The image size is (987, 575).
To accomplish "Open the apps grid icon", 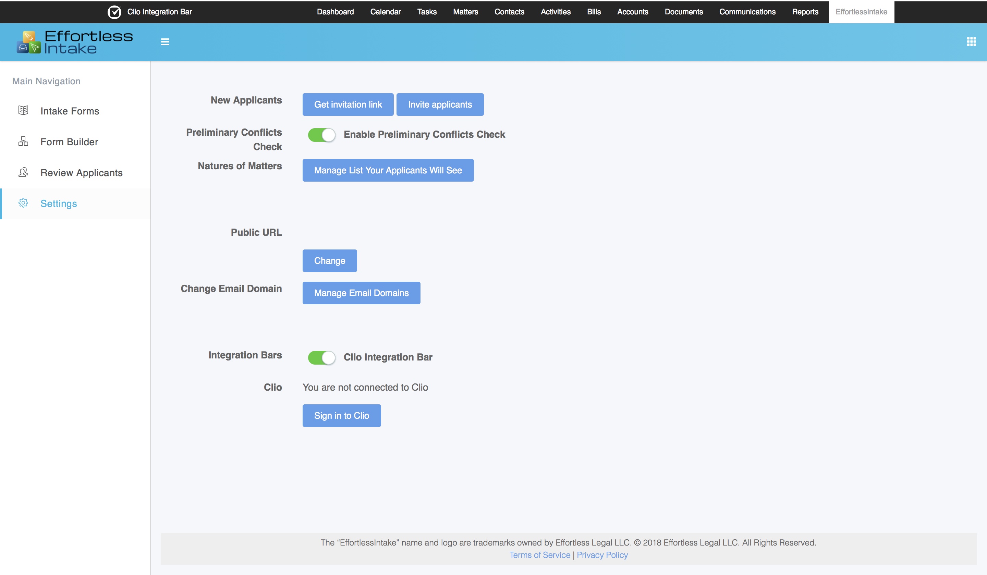I will [971, 41].
